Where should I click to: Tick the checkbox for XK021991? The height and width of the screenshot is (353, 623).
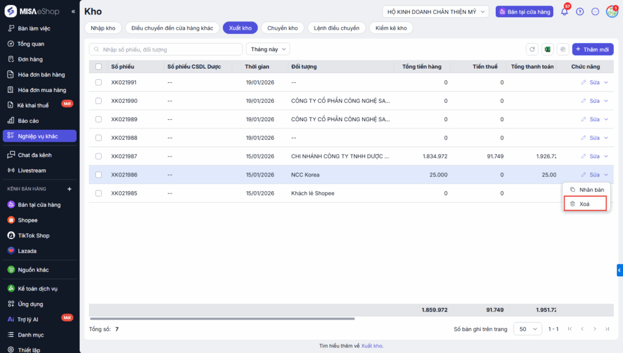[x=99, y=82]
